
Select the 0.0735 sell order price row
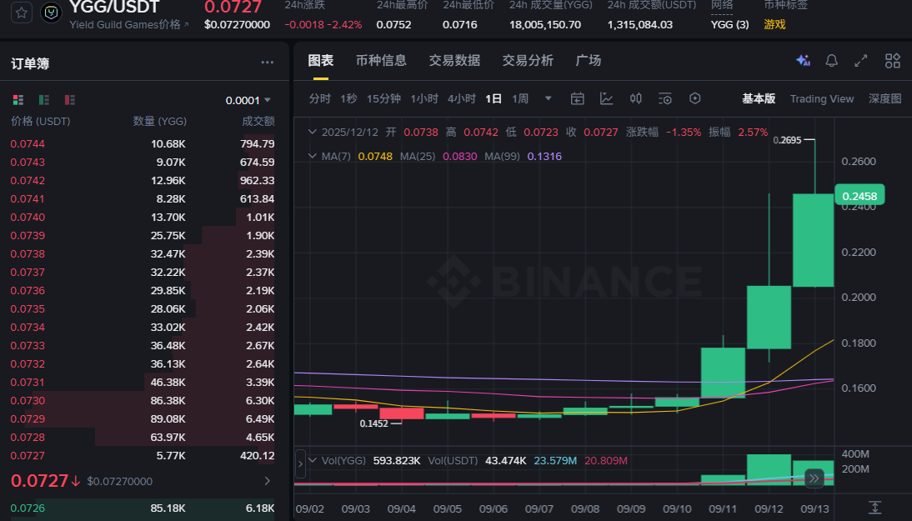(143, 308)
